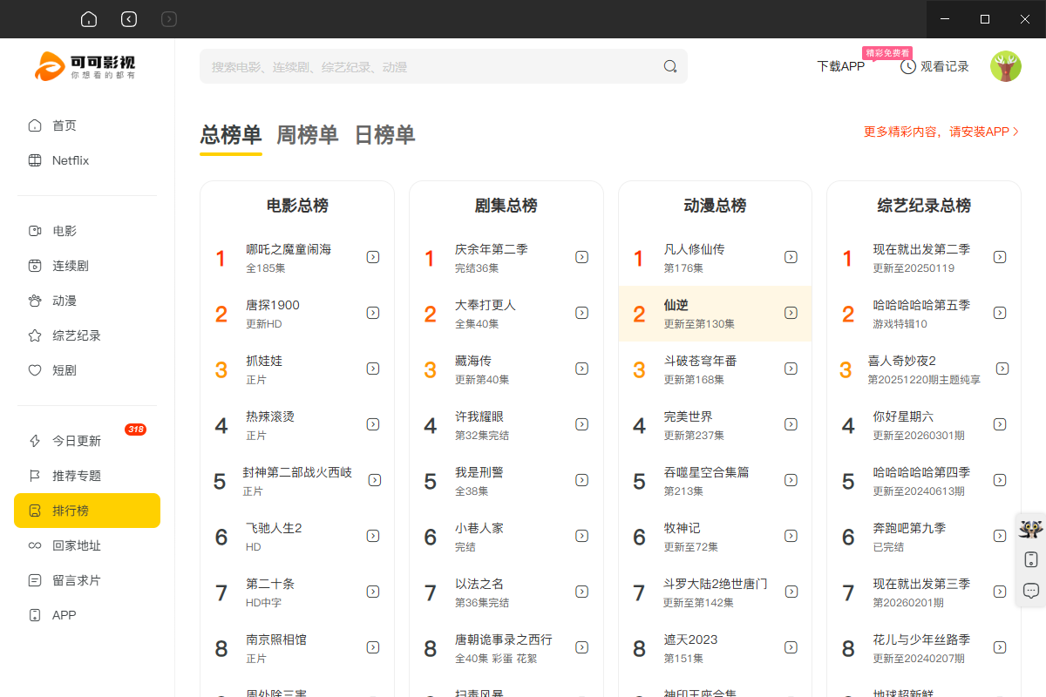Click the home icon in title bar
This screenshot has width=1046, height=697.
click(88, 19)
